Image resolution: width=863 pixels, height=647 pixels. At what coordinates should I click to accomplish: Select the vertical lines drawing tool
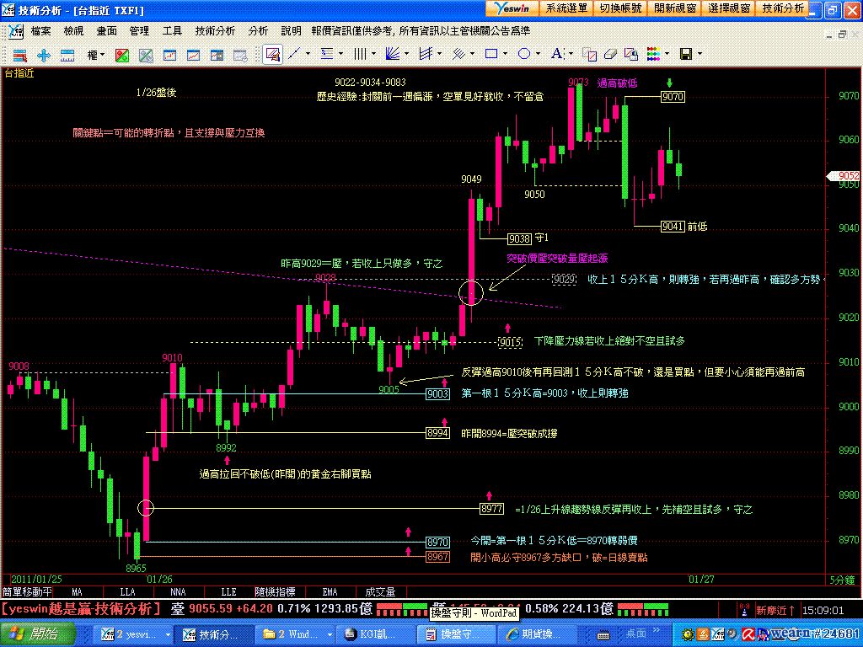click(360, 53)
